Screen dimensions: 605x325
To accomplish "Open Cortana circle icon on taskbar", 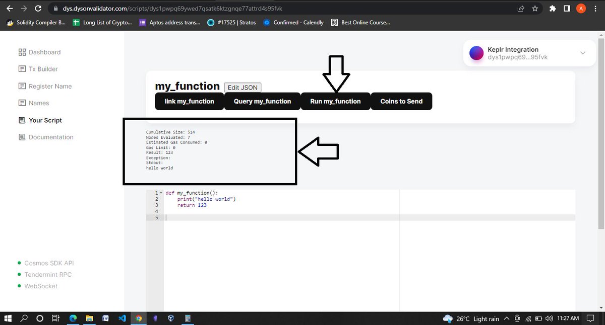I will (40, 318).
